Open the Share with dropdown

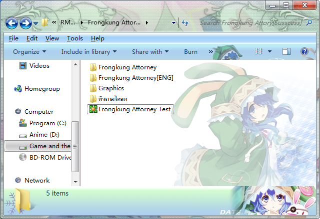[x=150, y=52]
